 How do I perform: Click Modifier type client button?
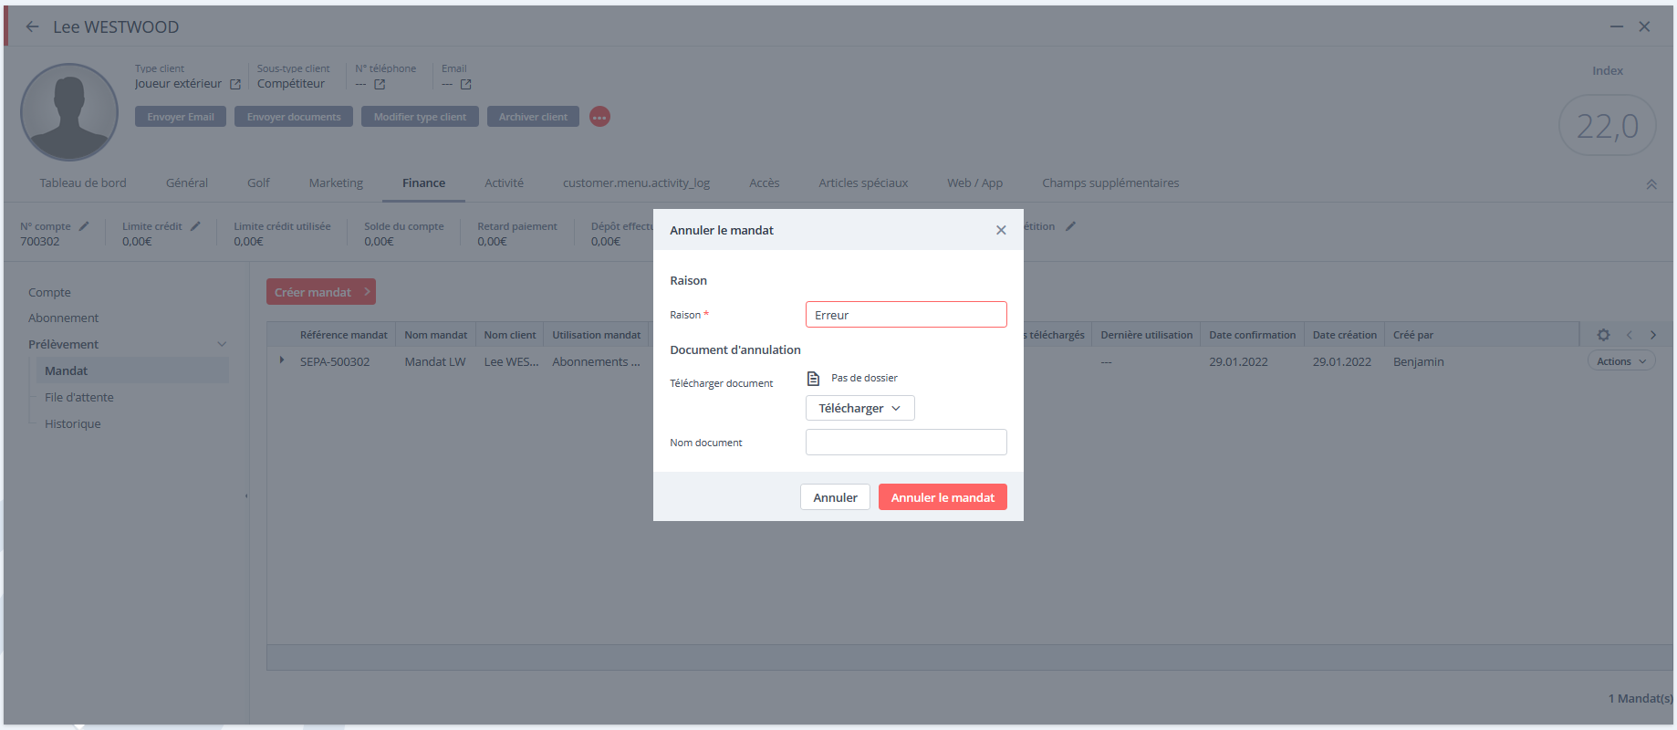tap(420, 117)
